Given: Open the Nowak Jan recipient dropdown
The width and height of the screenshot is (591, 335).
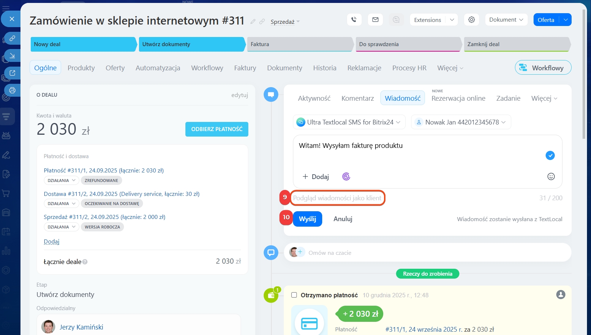Looking at the screenshot, I should (x=461, y=122).
